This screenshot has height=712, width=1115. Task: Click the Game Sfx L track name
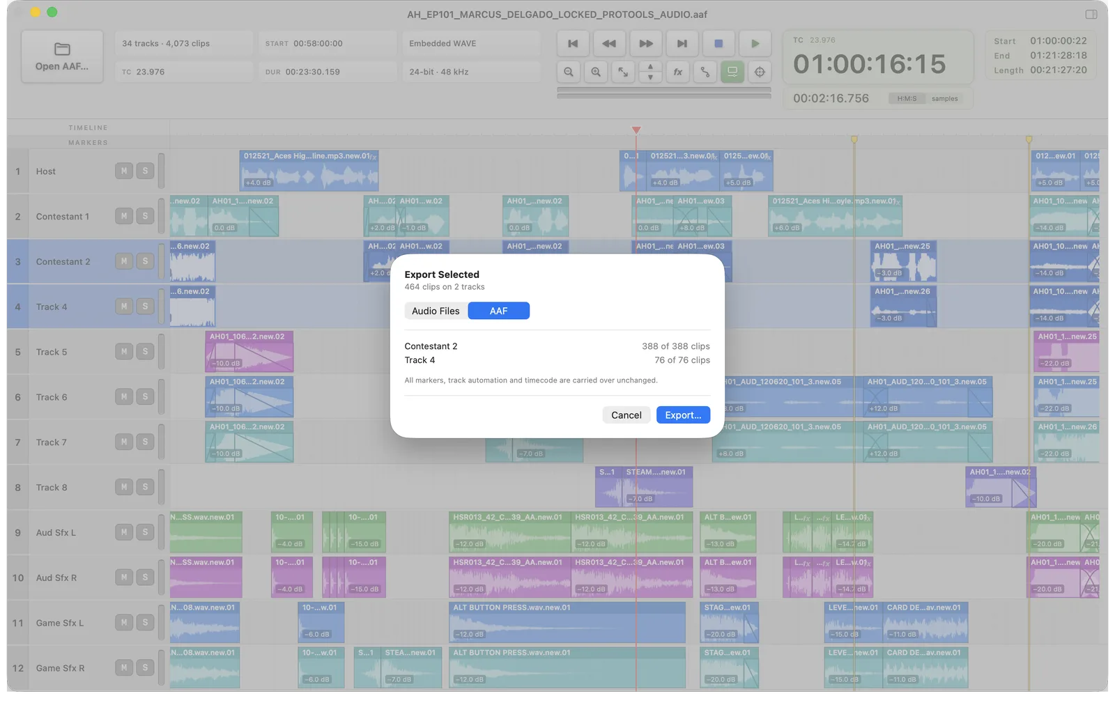point(60,623)
